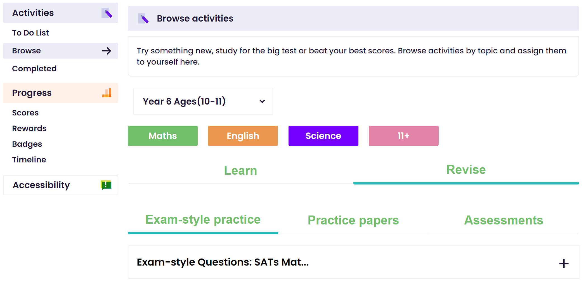Choose the green Maths subject button
Image resolution: width=586 pixels, height=284 pixels.
(163, 136)
